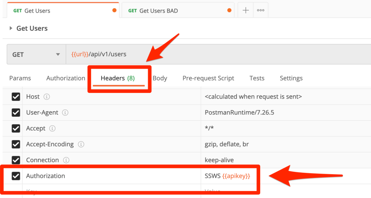Click the plus icon to add new tab
This screenshot has width=371, height=198.
tap(245, 10)
